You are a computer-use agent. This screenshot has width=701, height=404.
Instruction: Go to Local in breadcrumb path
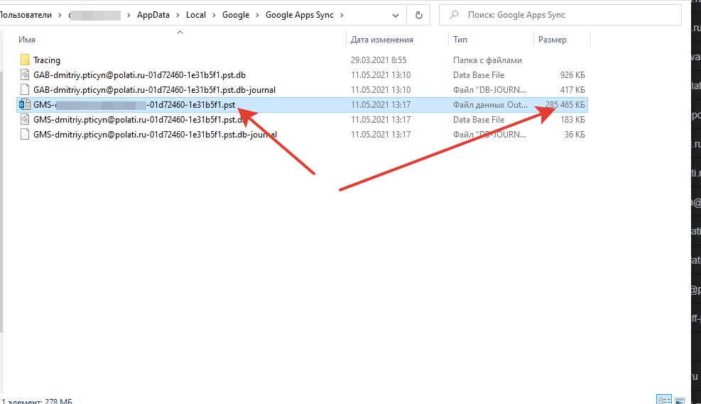tap(196, 15)
